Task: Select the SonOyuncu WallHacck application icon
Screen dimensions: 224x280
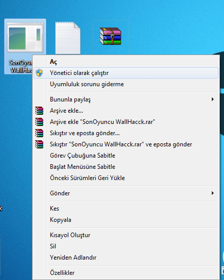Action: point(25,38)
